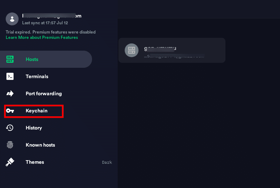Open the Keychain section
280x188 pixels.
pyautogui.click(x=36, y=111)
